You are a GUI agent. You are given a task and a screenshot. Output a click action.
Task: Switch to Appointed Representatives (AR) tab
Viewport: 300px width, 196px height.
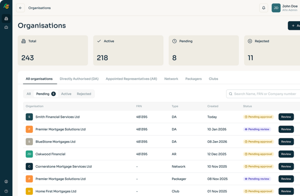click(131, 79)
